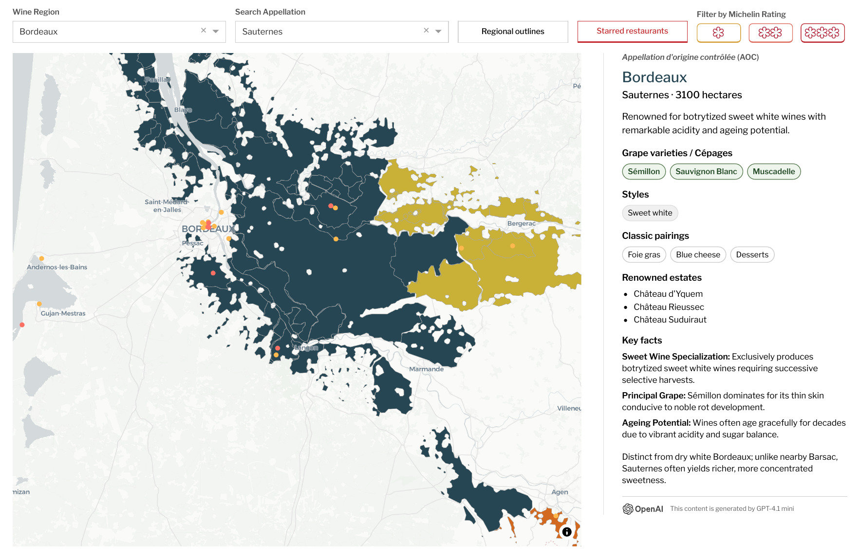This screenshot has height=559, width=860.
Task: Select the Sauvignon Blanc grape chip
Action: click(x=706, y=171)
